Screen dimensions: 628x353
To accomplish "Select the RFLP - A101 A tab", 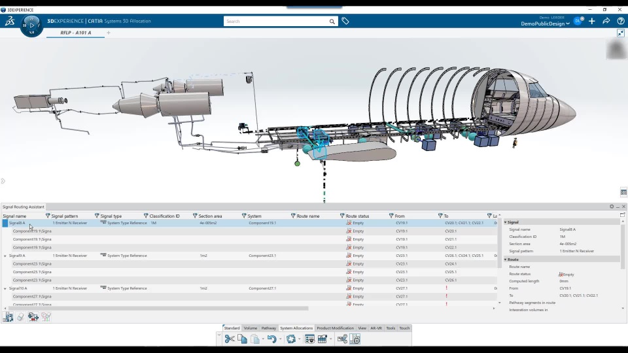I will pos(76,33).
